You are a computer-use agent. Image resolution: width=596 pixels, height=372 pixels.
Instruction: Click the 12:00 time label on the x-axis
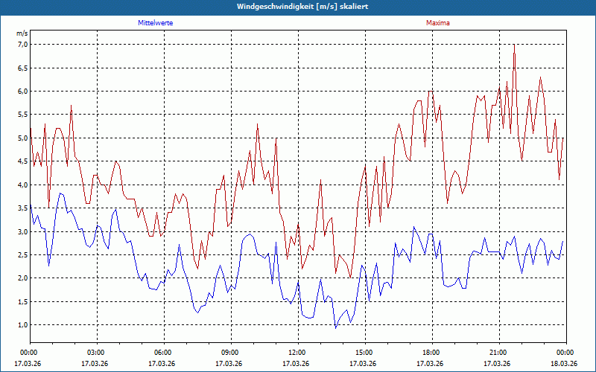[x=298, y=353]
